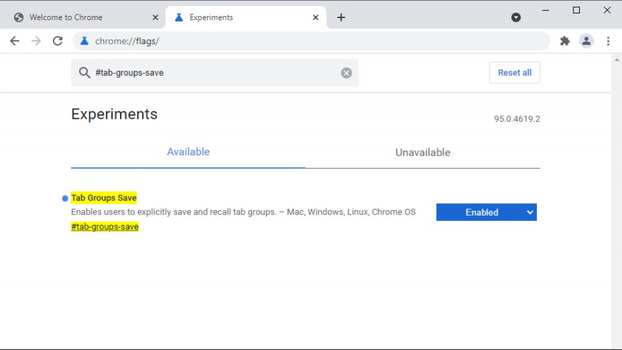Close the Chrome window
This screenshot has width=622, height=350.
607,11
